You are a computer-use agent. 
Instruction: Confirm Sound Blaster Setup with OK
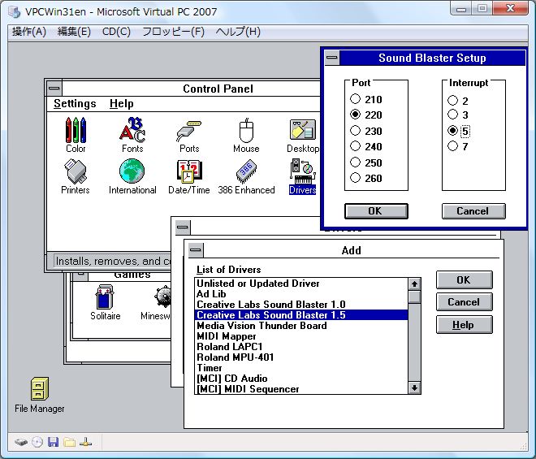point(376,211)
